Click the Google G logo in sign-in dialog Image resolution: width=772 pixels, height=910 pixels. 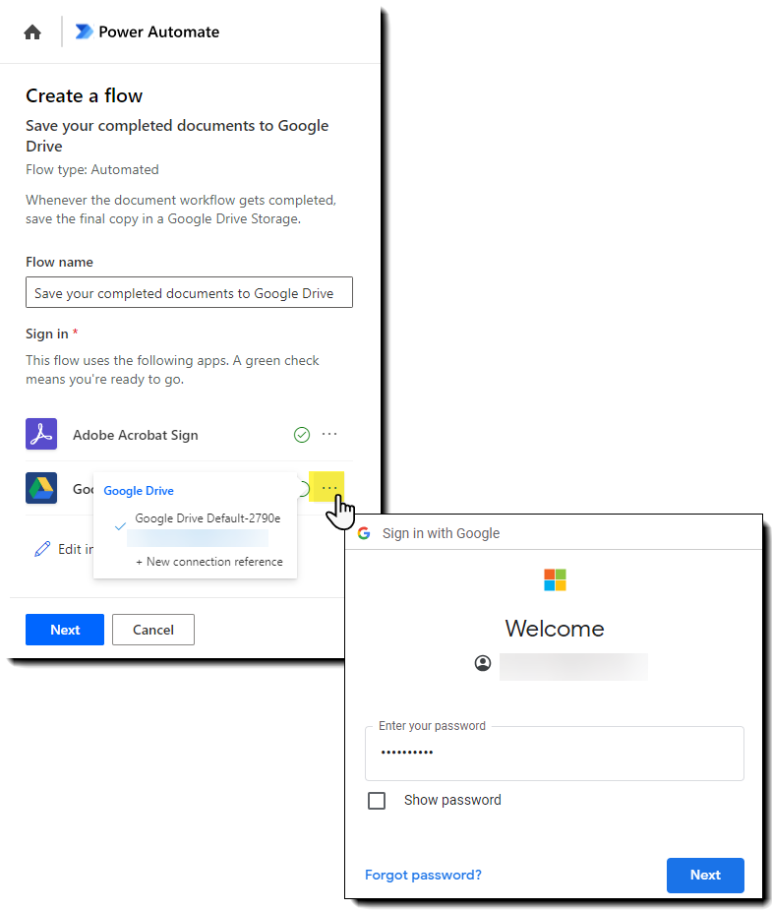[x=364, y=533]
